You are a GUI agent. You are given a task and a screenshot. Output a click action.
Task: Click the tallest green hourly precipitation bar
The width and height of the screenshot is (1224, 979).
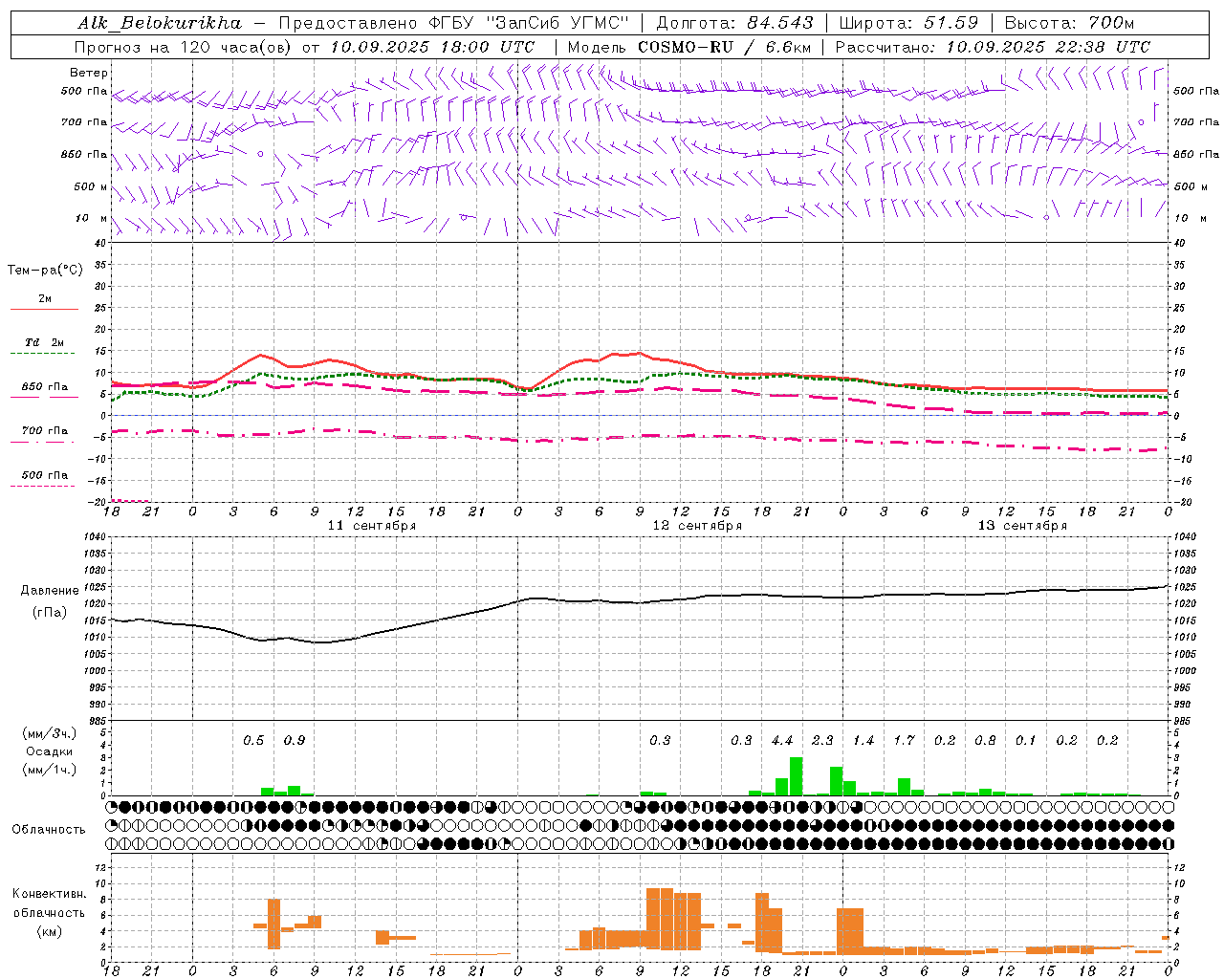coord(796,776)
